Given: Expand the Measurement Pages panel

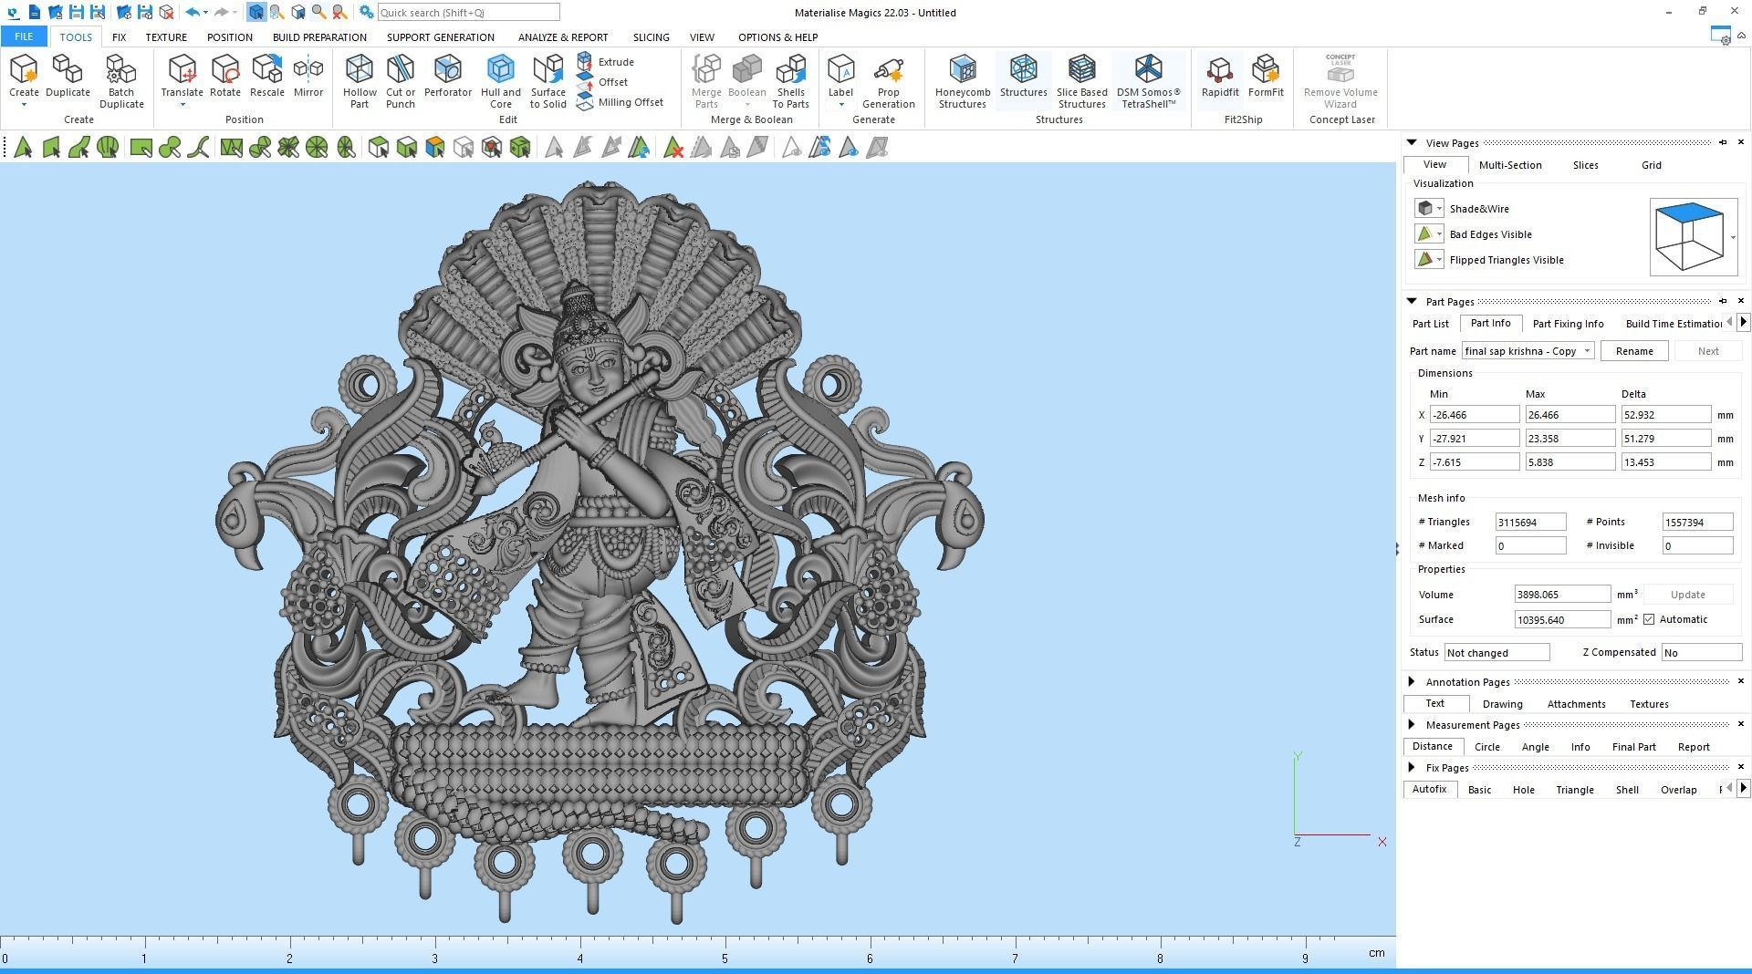Looking at the screenshot, I should click(1412, 724).
